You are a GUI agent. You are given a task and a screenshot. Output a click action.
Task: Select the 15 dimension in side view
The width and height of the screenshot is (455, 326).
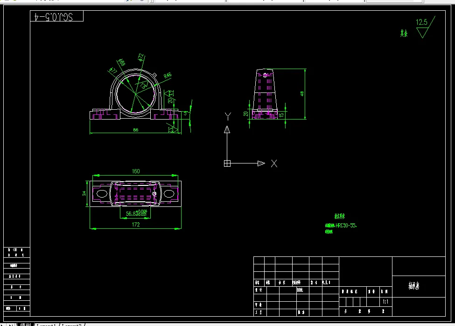(x=281, y=115)
